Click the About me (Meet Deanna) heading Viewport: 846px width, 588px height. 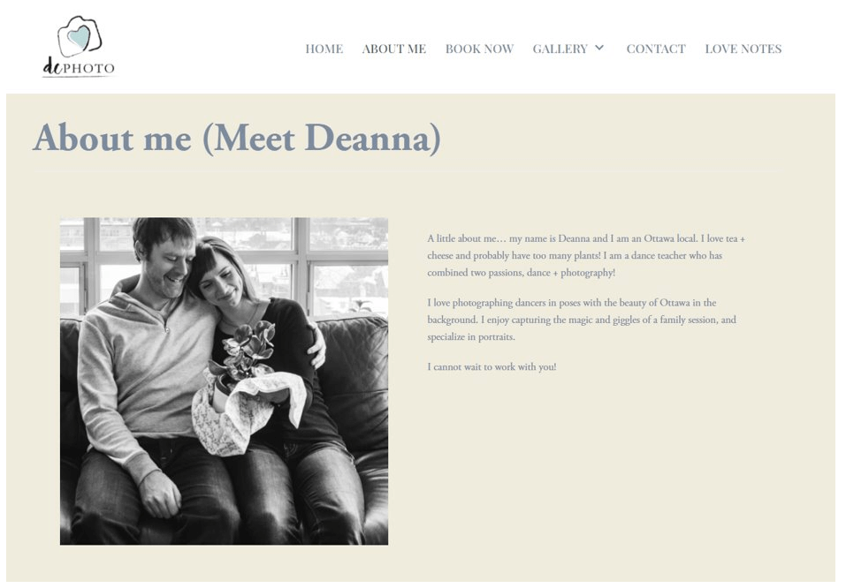click(237, 138)
